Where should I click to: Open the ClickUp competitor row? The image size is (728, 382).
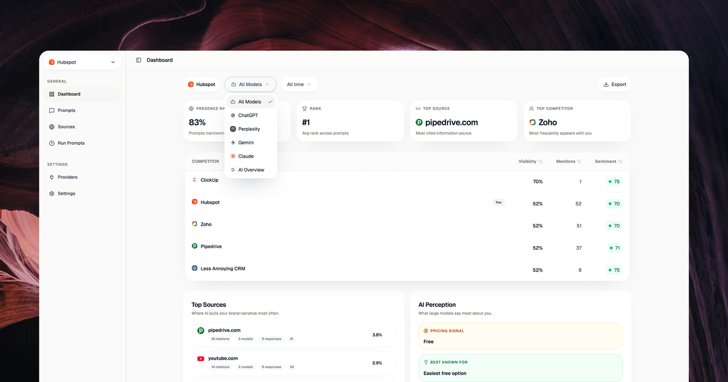pyautogui.click(x=407, y=181)
